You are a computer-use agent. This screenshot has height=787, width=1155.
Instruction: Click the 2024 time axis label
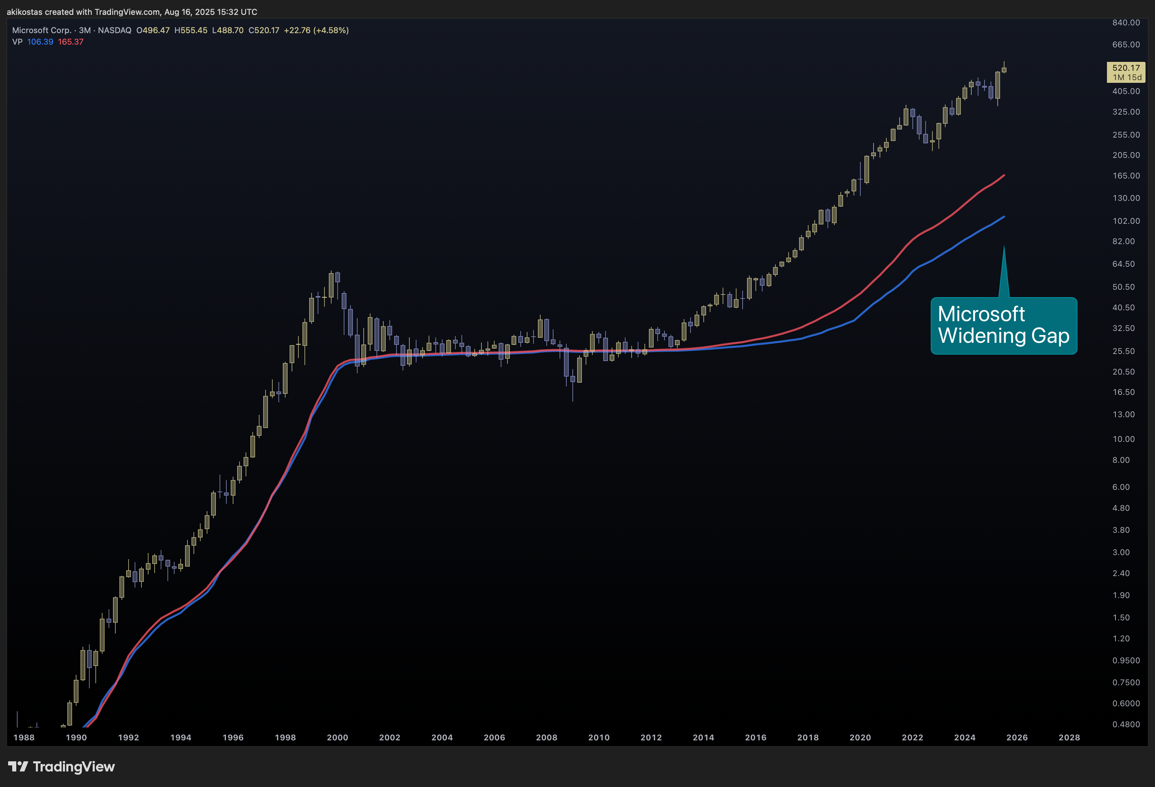click(x=965, y=737)
